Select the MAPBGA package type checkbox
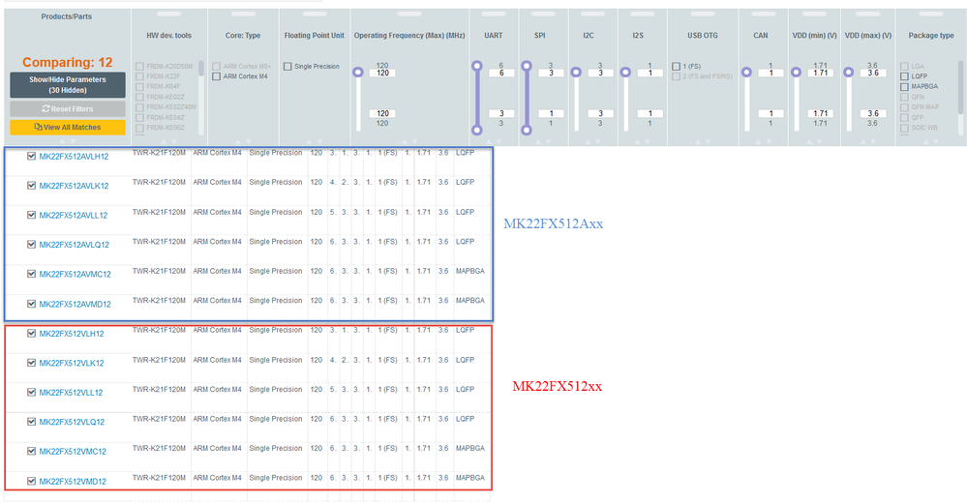The height and width of the screenshot is (504, 967). (x=904, y=87)
